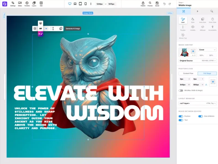
Task: Click the Add layer icon
Action: tap(41, 4)
